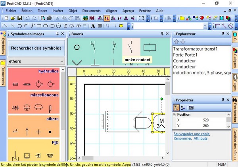Save the drawing with the floppy disk icon
Image resolution: width=238 pixels, height=167 pixels.
coord(19,18)
